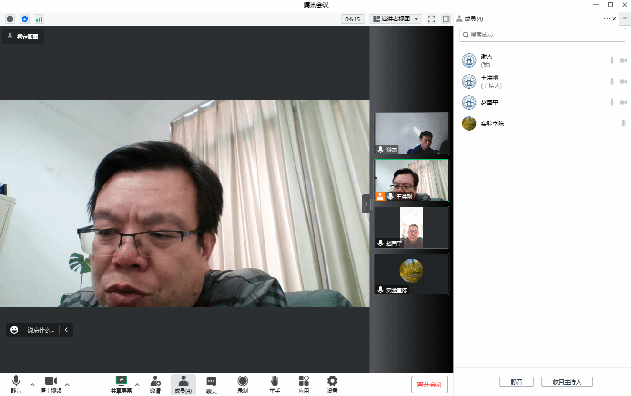
Task: Mute the microphone with 静音 in the toolbar
Action: [16, 384]
